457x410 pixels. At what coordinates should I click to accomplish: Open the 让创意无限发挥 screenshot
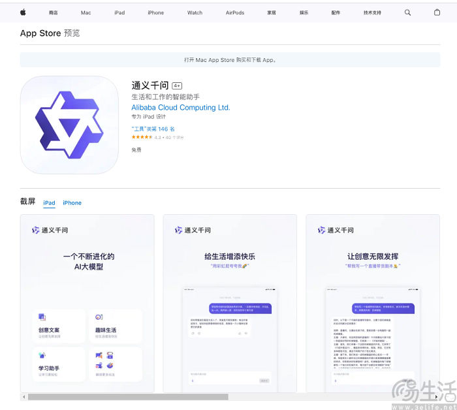[373, 304]
